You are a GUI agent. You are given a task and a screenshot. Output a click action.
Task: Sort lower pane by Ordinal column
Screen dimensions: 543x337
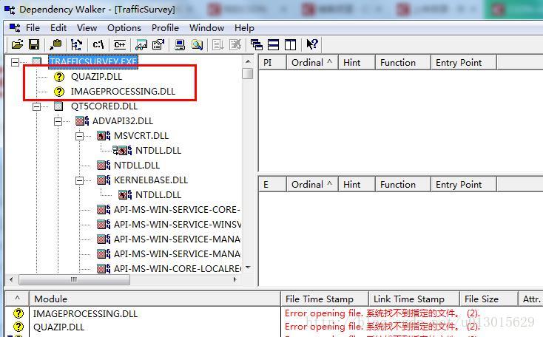pos(312,185)
